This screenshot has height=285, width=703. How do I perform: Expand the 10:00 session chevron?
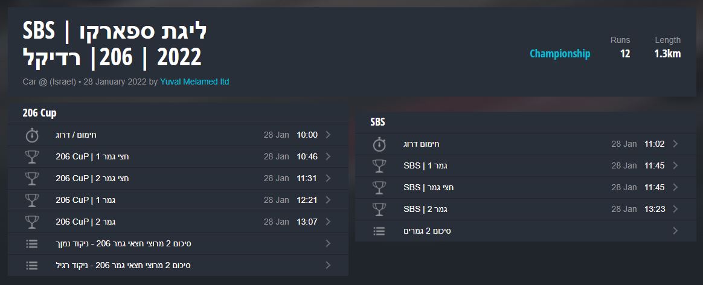pos(328,135)
